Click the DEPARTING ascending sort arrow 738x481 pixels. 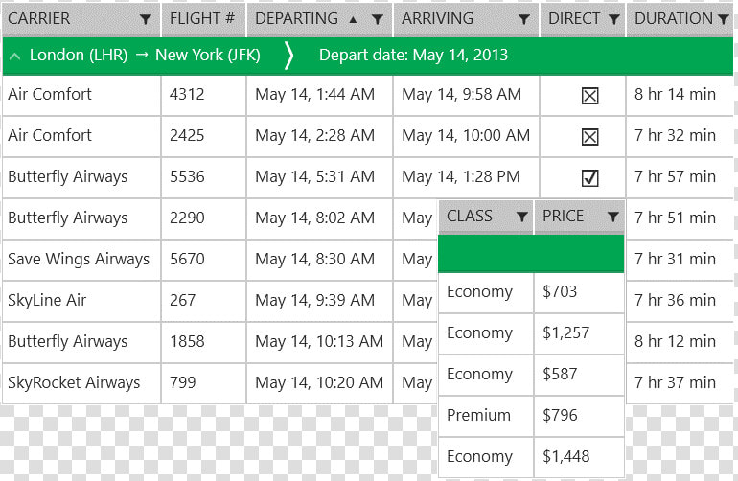[x=353, y=20]
